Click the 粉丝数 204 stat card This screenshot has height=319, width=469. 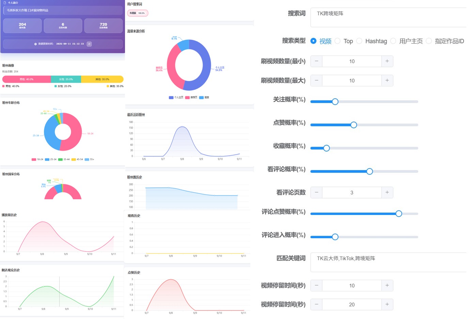[x=22, y=26]
